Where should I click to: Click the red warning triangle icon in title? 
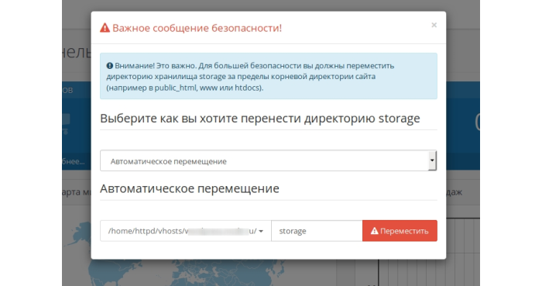click(105, 28)
